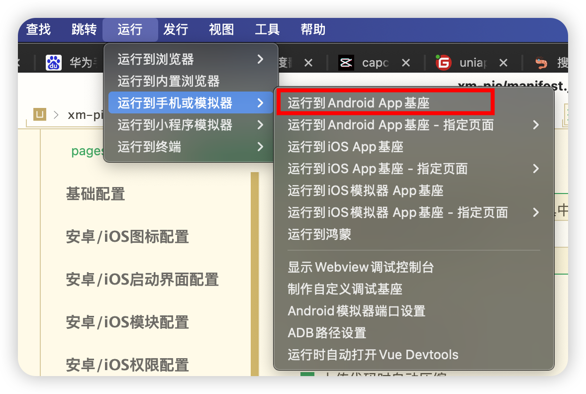Close the uniap tab
586x394 pixels.
pyautogui.click(x=503, y=63)
